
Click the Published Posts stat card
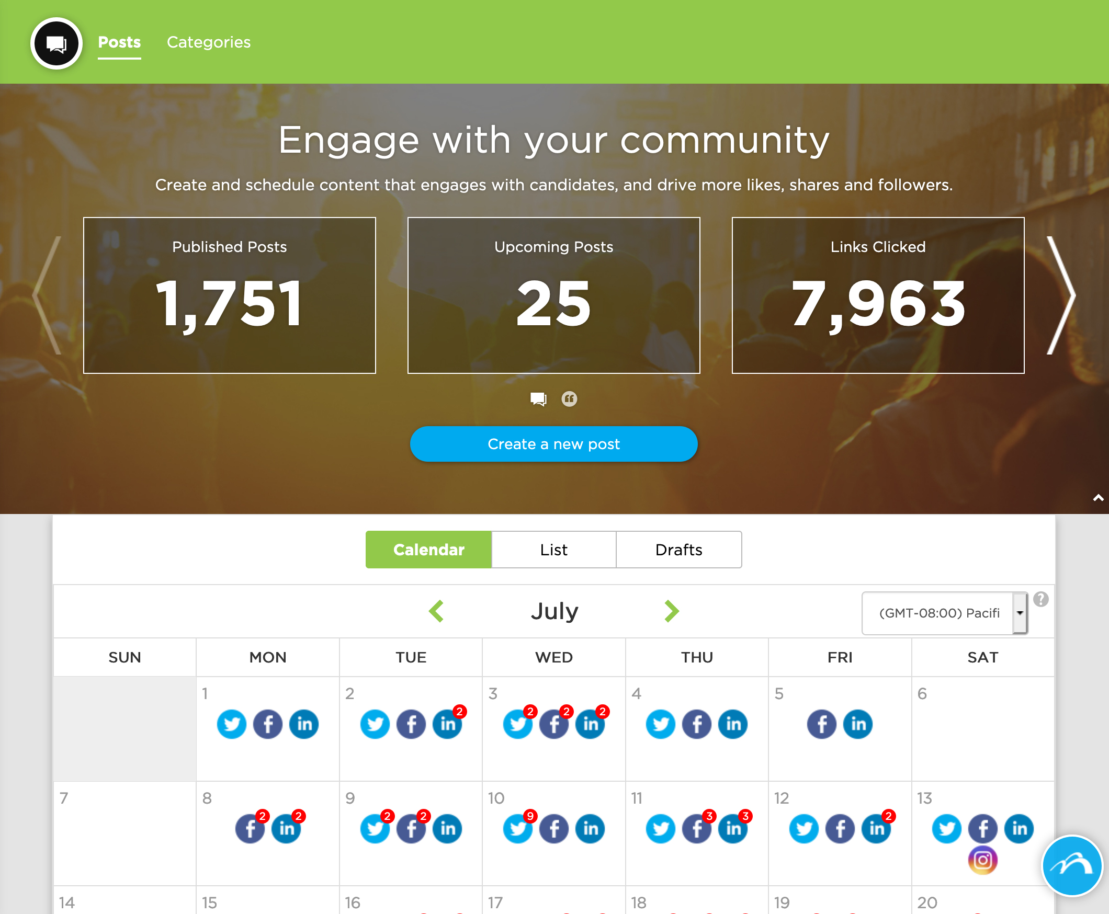click(x=229, y=295)
